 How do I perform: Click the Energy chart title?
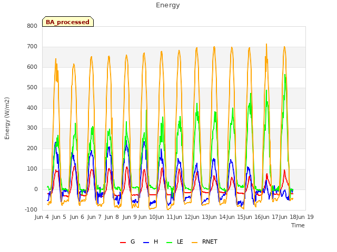pos(168,5)
